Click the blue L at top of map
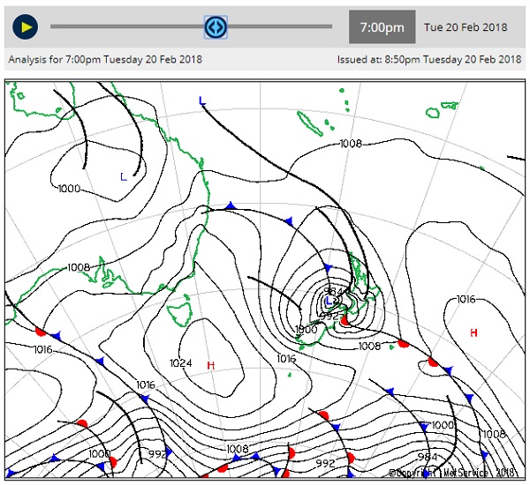 point(201,102)
